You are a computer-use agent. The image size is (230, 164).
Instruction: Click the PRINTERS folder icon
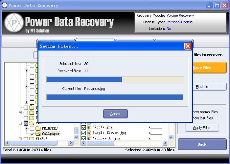(x=38, y=129)
